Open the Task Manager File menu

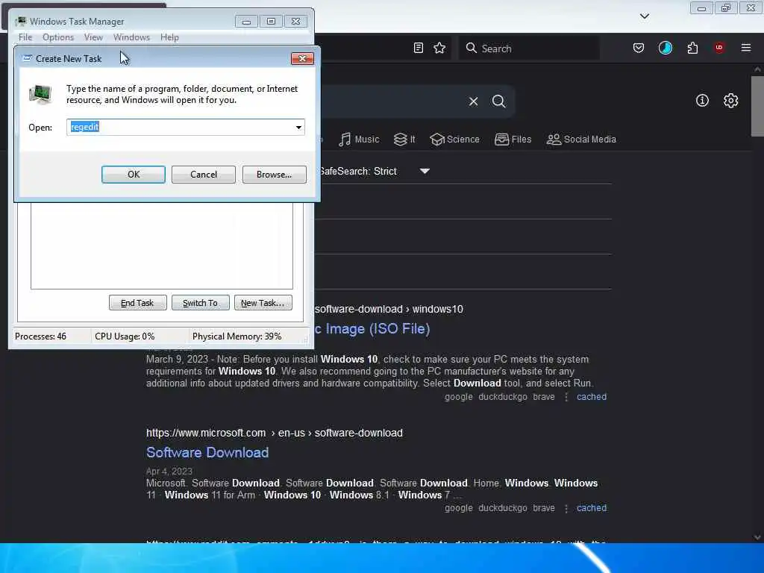coord(25,37)
